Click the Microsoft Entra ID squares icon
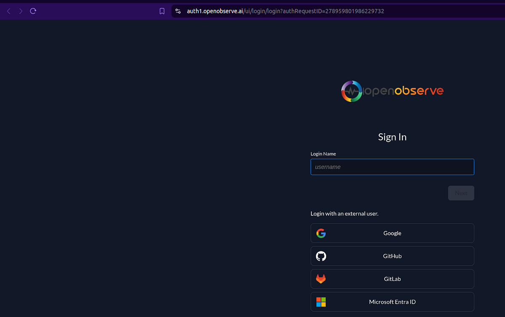This screenshot has width=505, height=317. click(x=321, y=301)
